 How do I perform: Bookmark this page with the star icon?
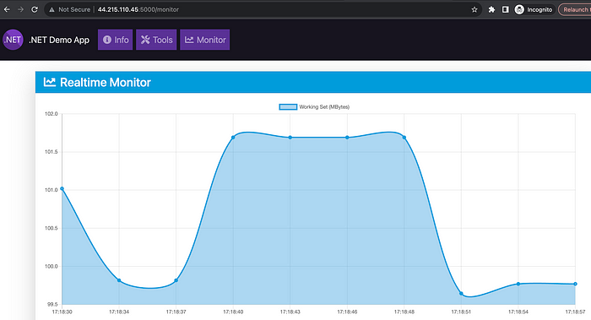pos(474,10)
